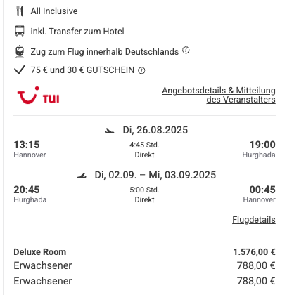Click the Deluxe Room label

tap(40, 252)
